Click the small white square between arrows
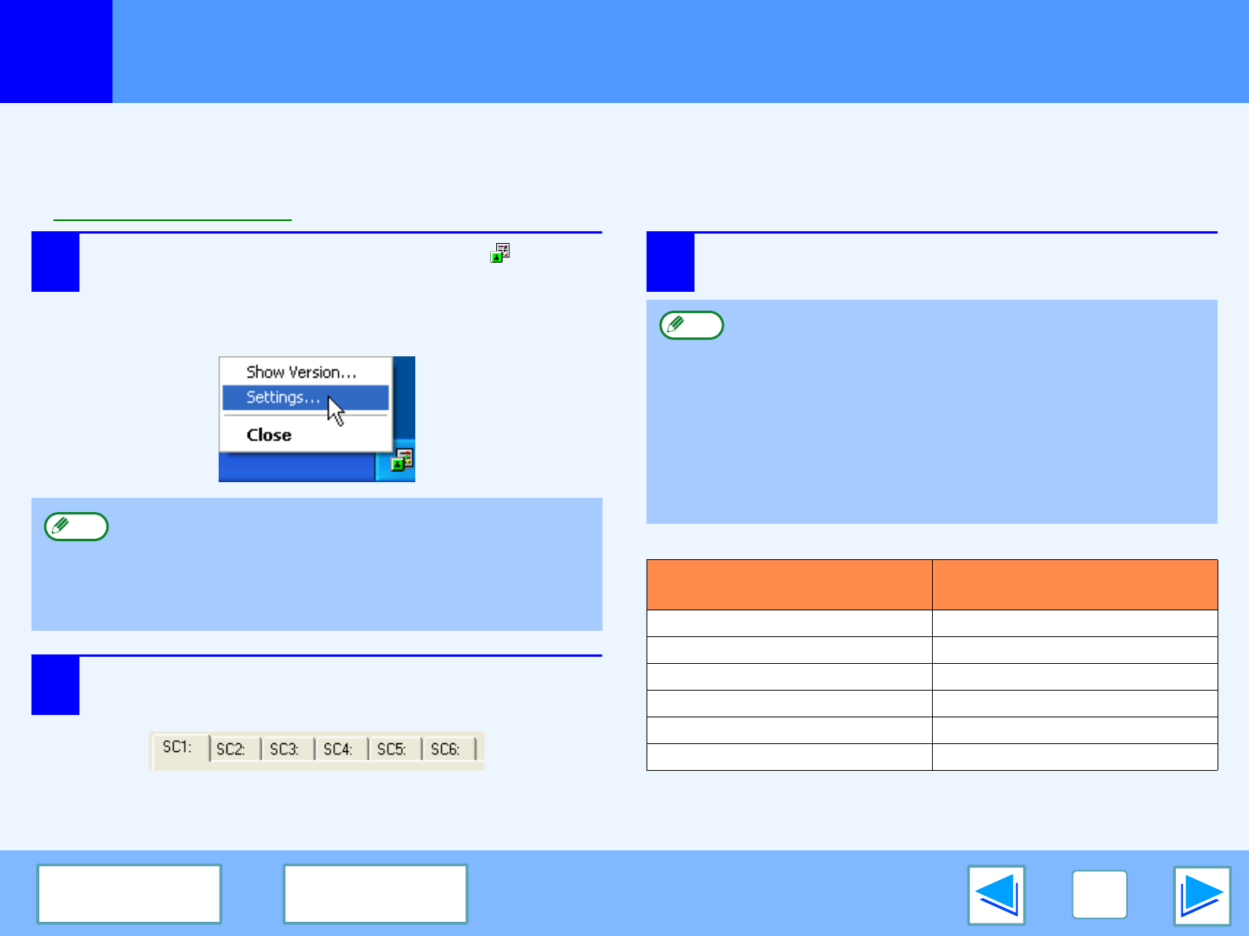 1099,895
